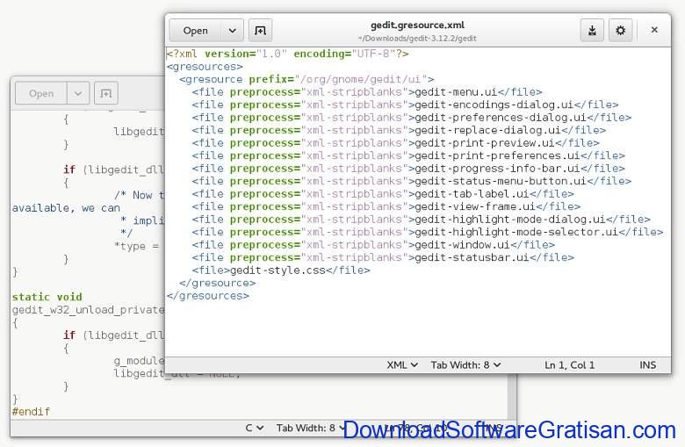Click Open in the background window
This screenshot has width=685, height=447.
(x=41, y=93)
